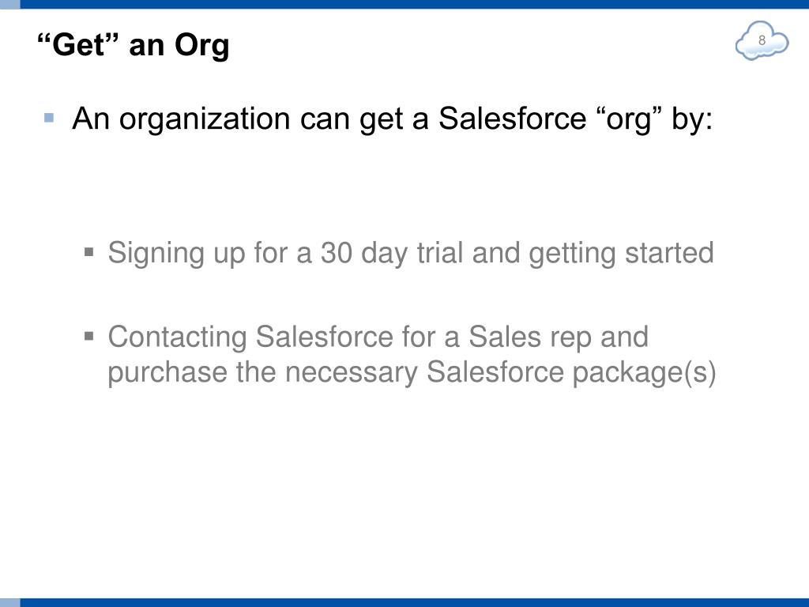Click the word package(s)
Image resolution: width=809 pixels, height=607 pixels.
tap(645, 373)
